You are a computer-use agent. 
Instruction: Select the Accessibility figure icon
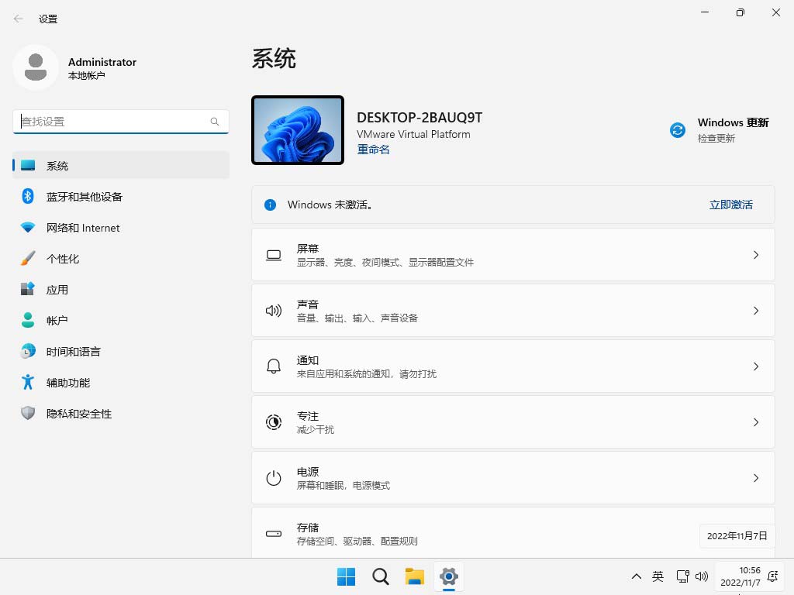tap(28, 383)
